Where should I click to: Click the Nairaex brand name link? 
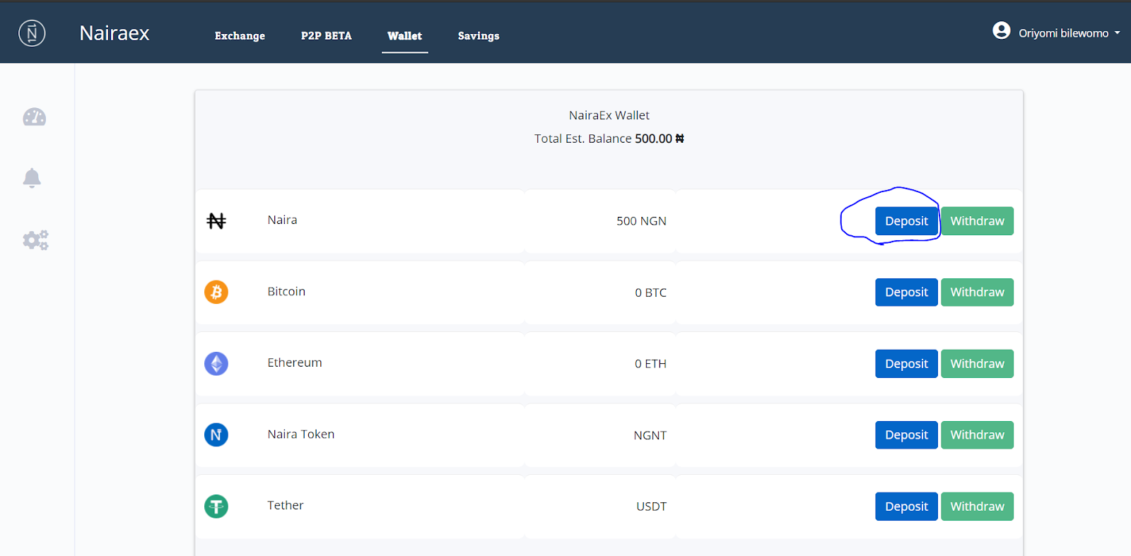115,33
